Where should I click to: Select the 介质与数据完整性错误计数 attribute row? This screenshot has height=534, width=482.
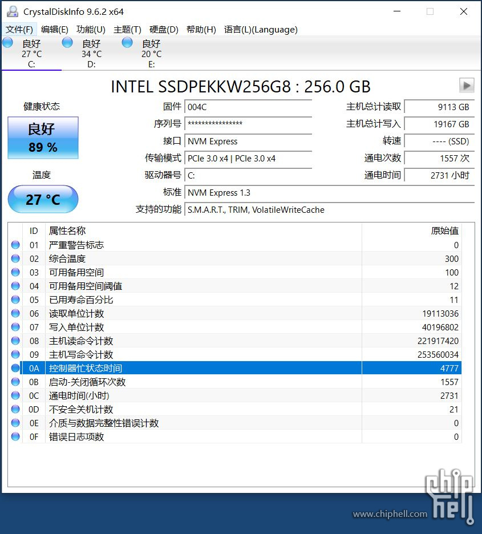click(x=235, y=423)
